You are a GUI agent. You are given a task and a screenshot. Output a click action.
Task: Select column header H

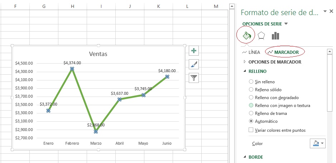tap(72, 6)
